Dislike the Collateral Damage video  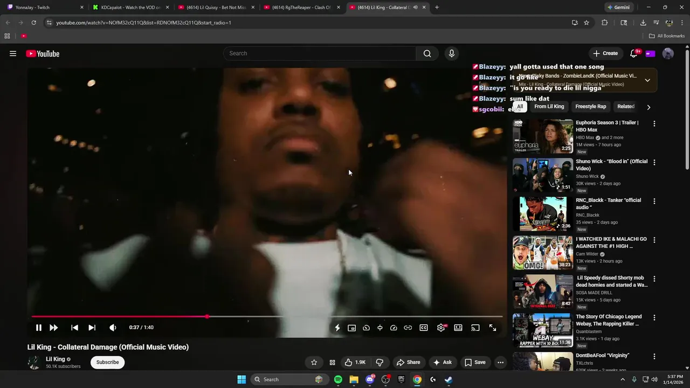pyautogui.click(x=379, y=362)
